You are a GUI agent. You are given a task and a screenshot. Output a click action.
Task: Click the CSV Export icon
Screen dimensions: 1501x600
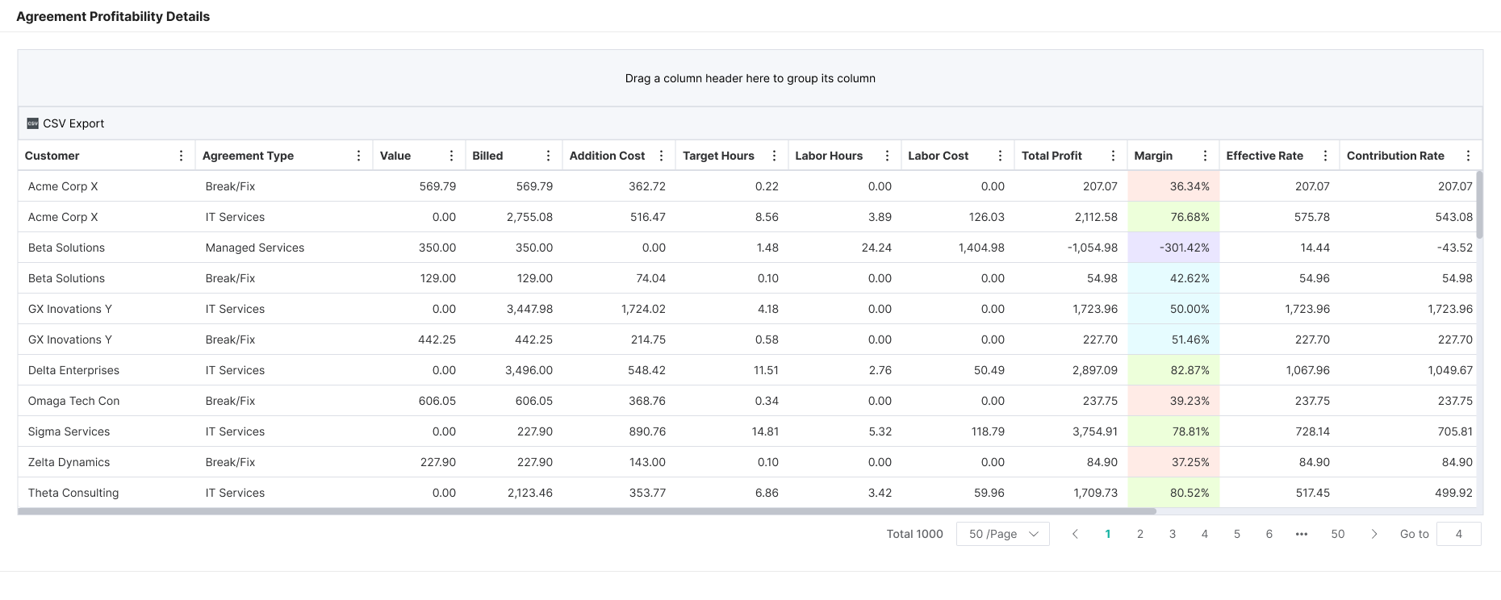tap(32, 123)
